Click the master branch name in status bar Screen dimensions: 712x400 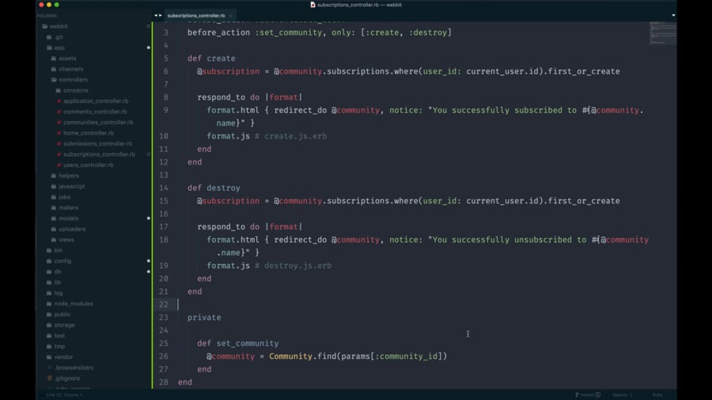(x=587, y=395)
